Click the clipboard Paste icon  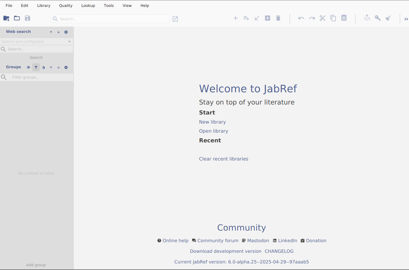pyautogui.click(x=344, y=18)
